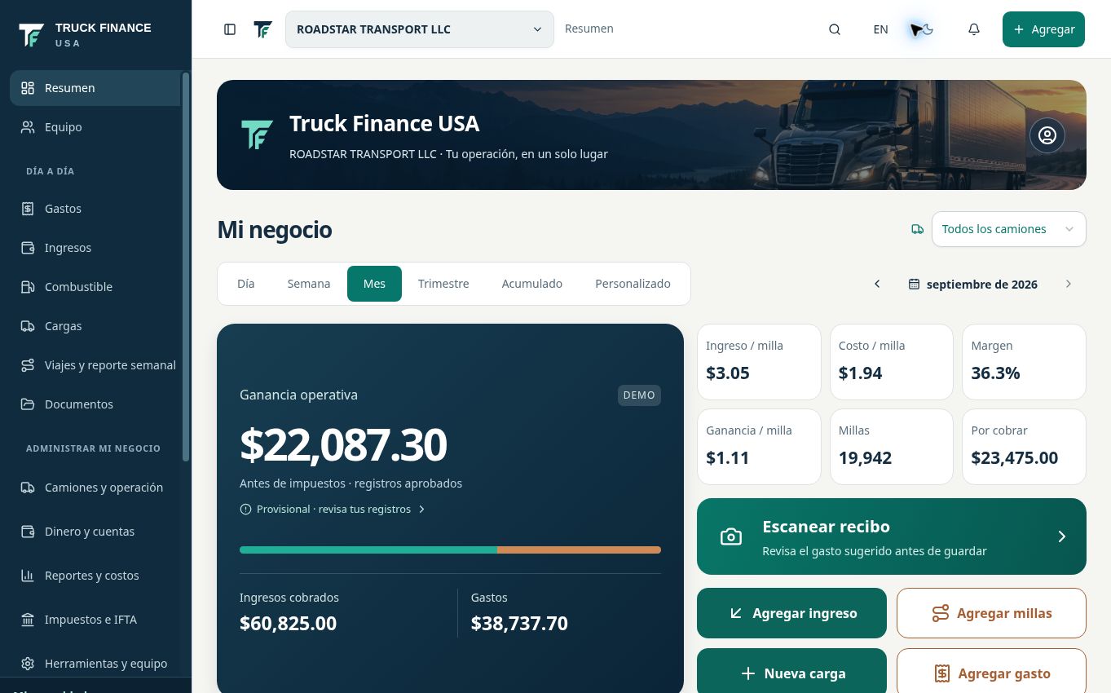Click the Ganancia / milla card
The image size is (1111, 693).
(759, 447)
